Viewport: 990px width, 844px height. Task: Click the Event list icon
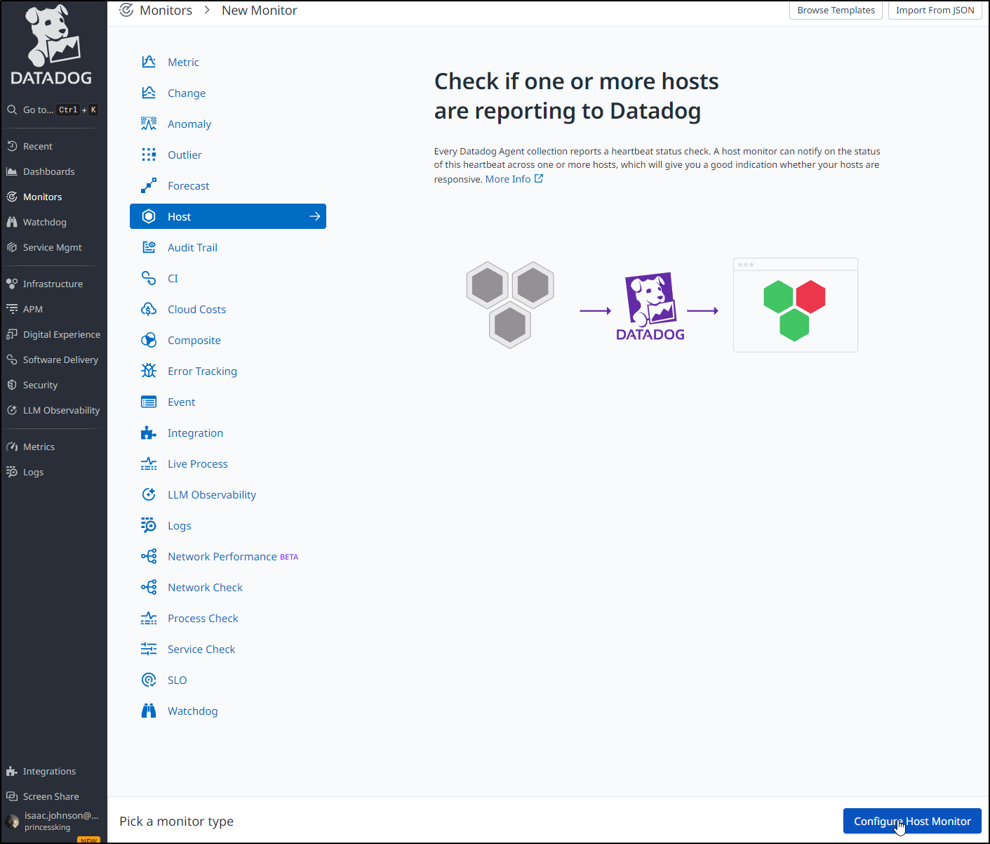[x=149, y=402]
